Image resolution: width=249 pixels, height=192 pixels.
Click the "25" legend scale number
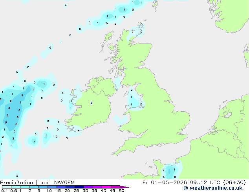click(x=76, y=190)
